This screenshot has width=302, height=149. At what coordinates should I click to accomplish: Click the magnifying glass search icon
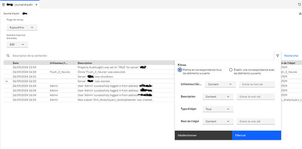8,56
